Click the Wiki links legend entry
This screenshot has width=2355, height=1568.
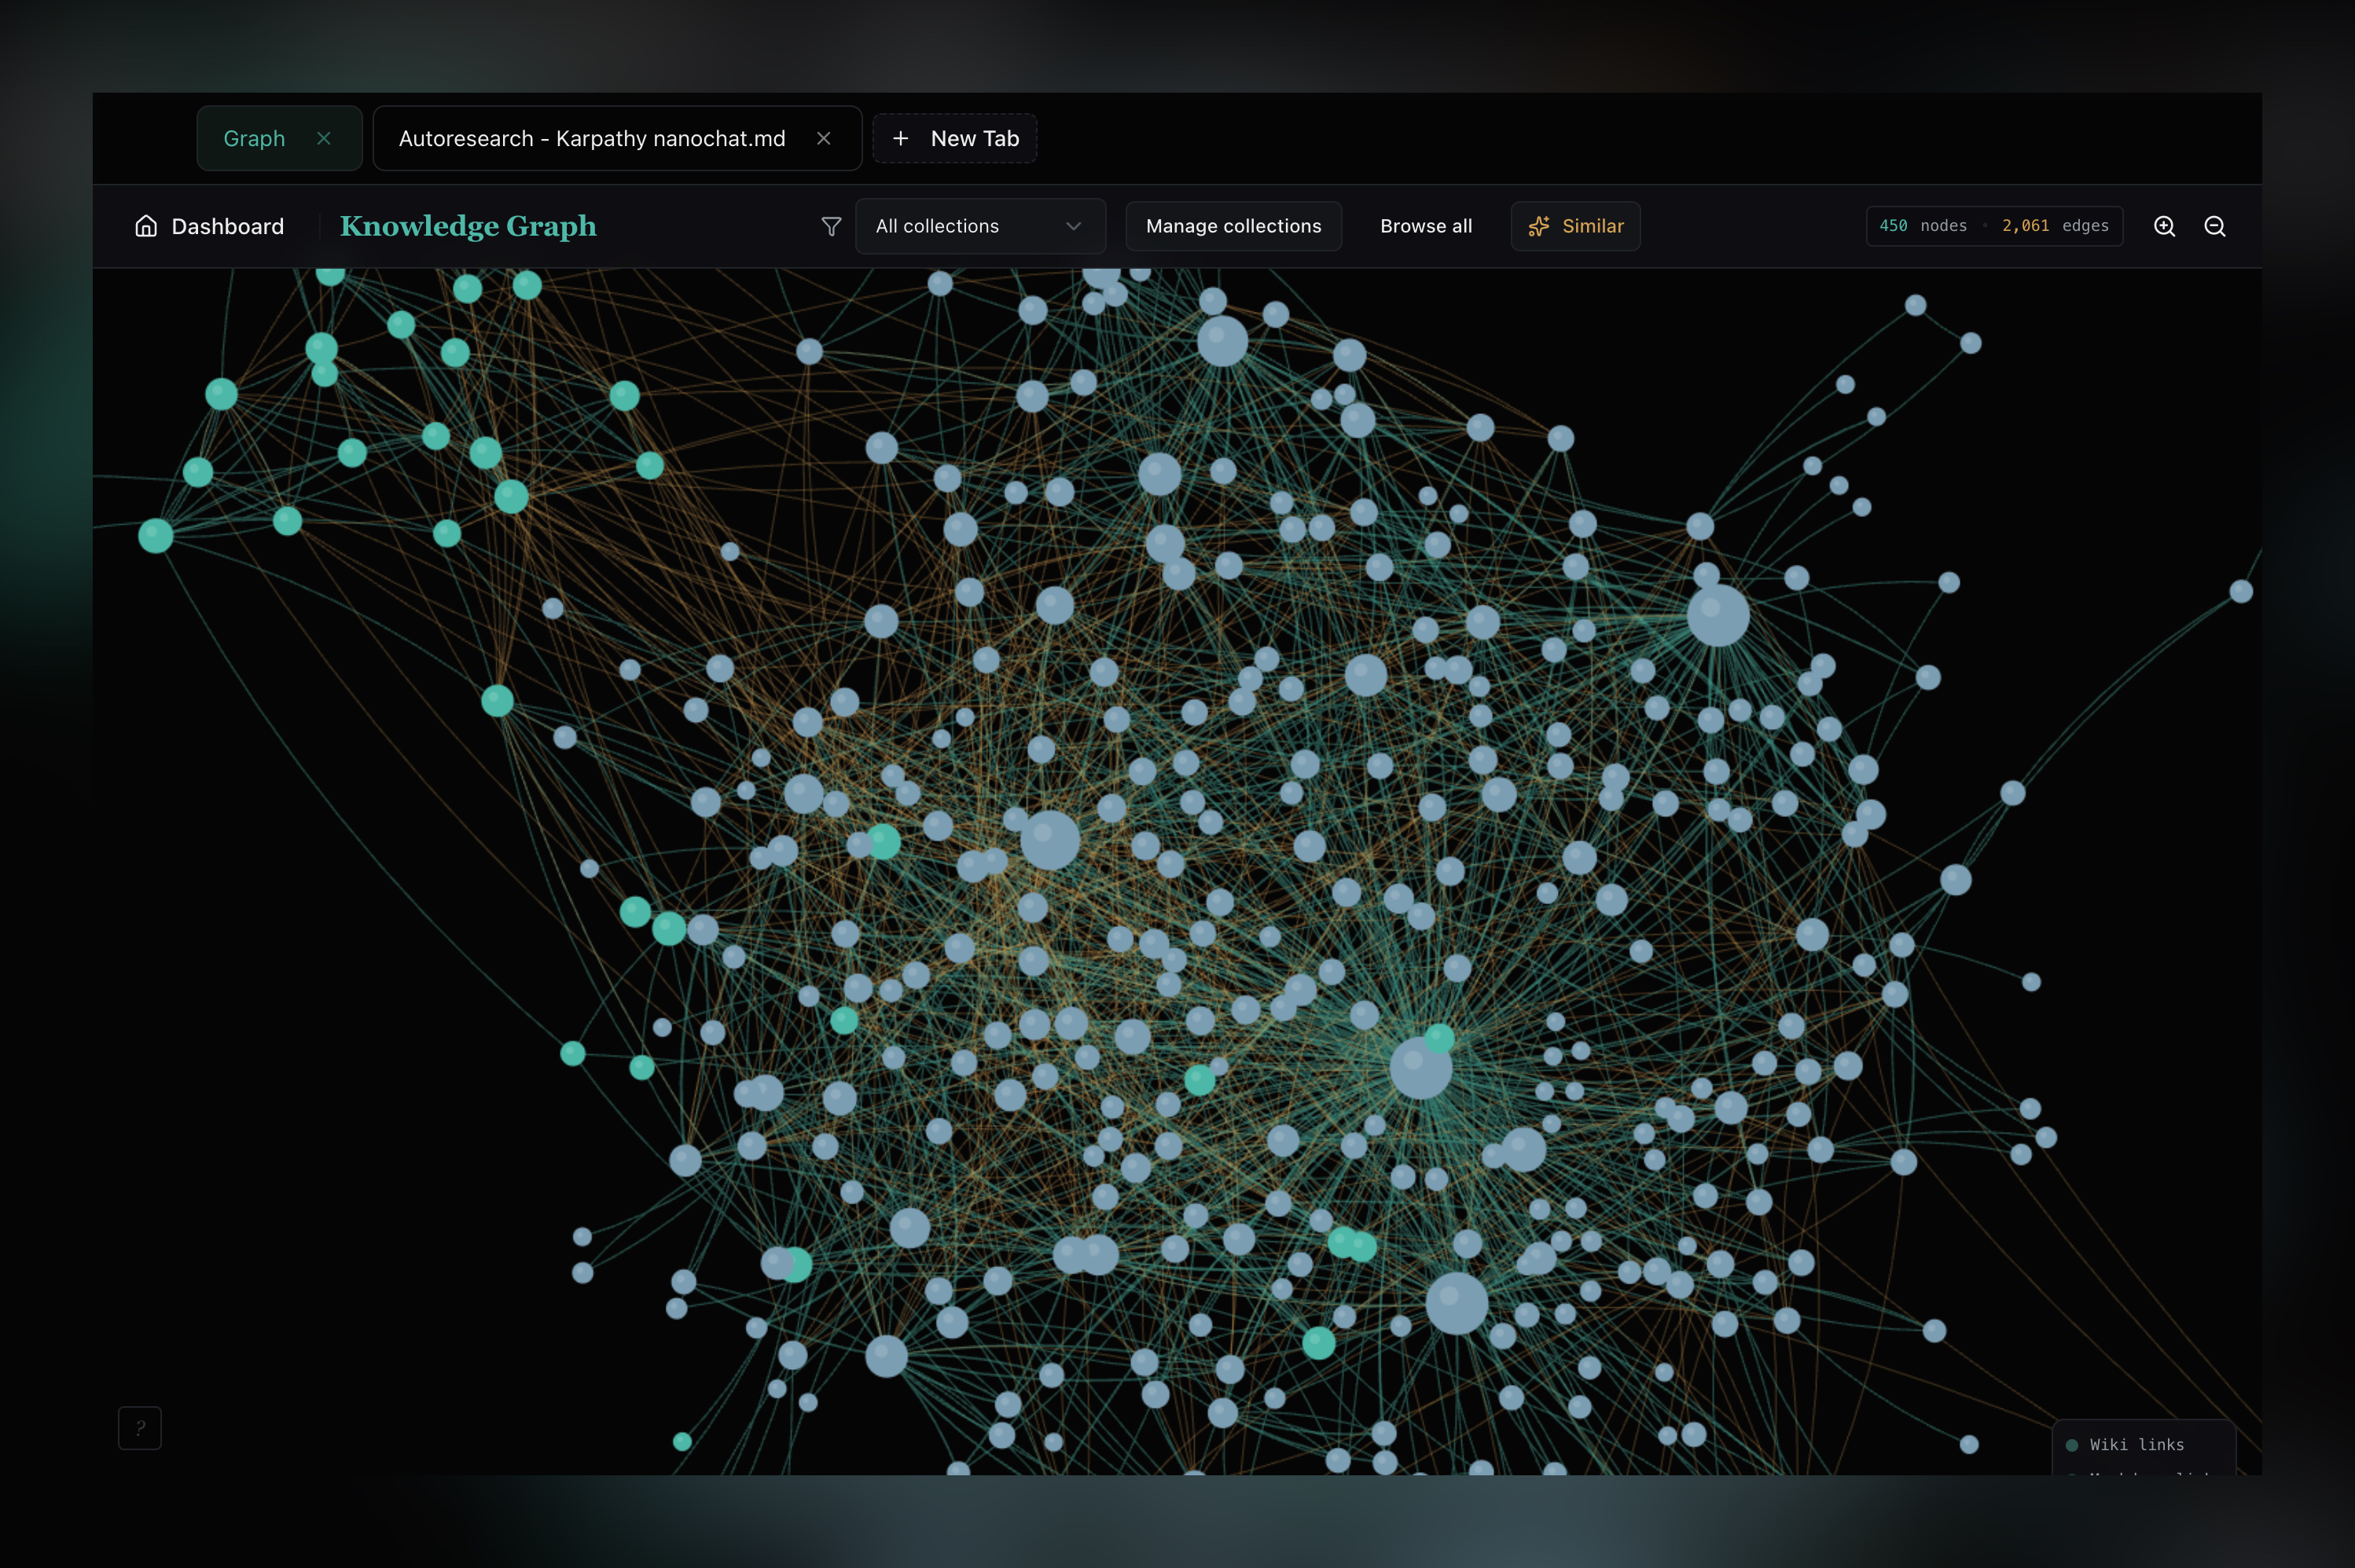[2126, 1444]
